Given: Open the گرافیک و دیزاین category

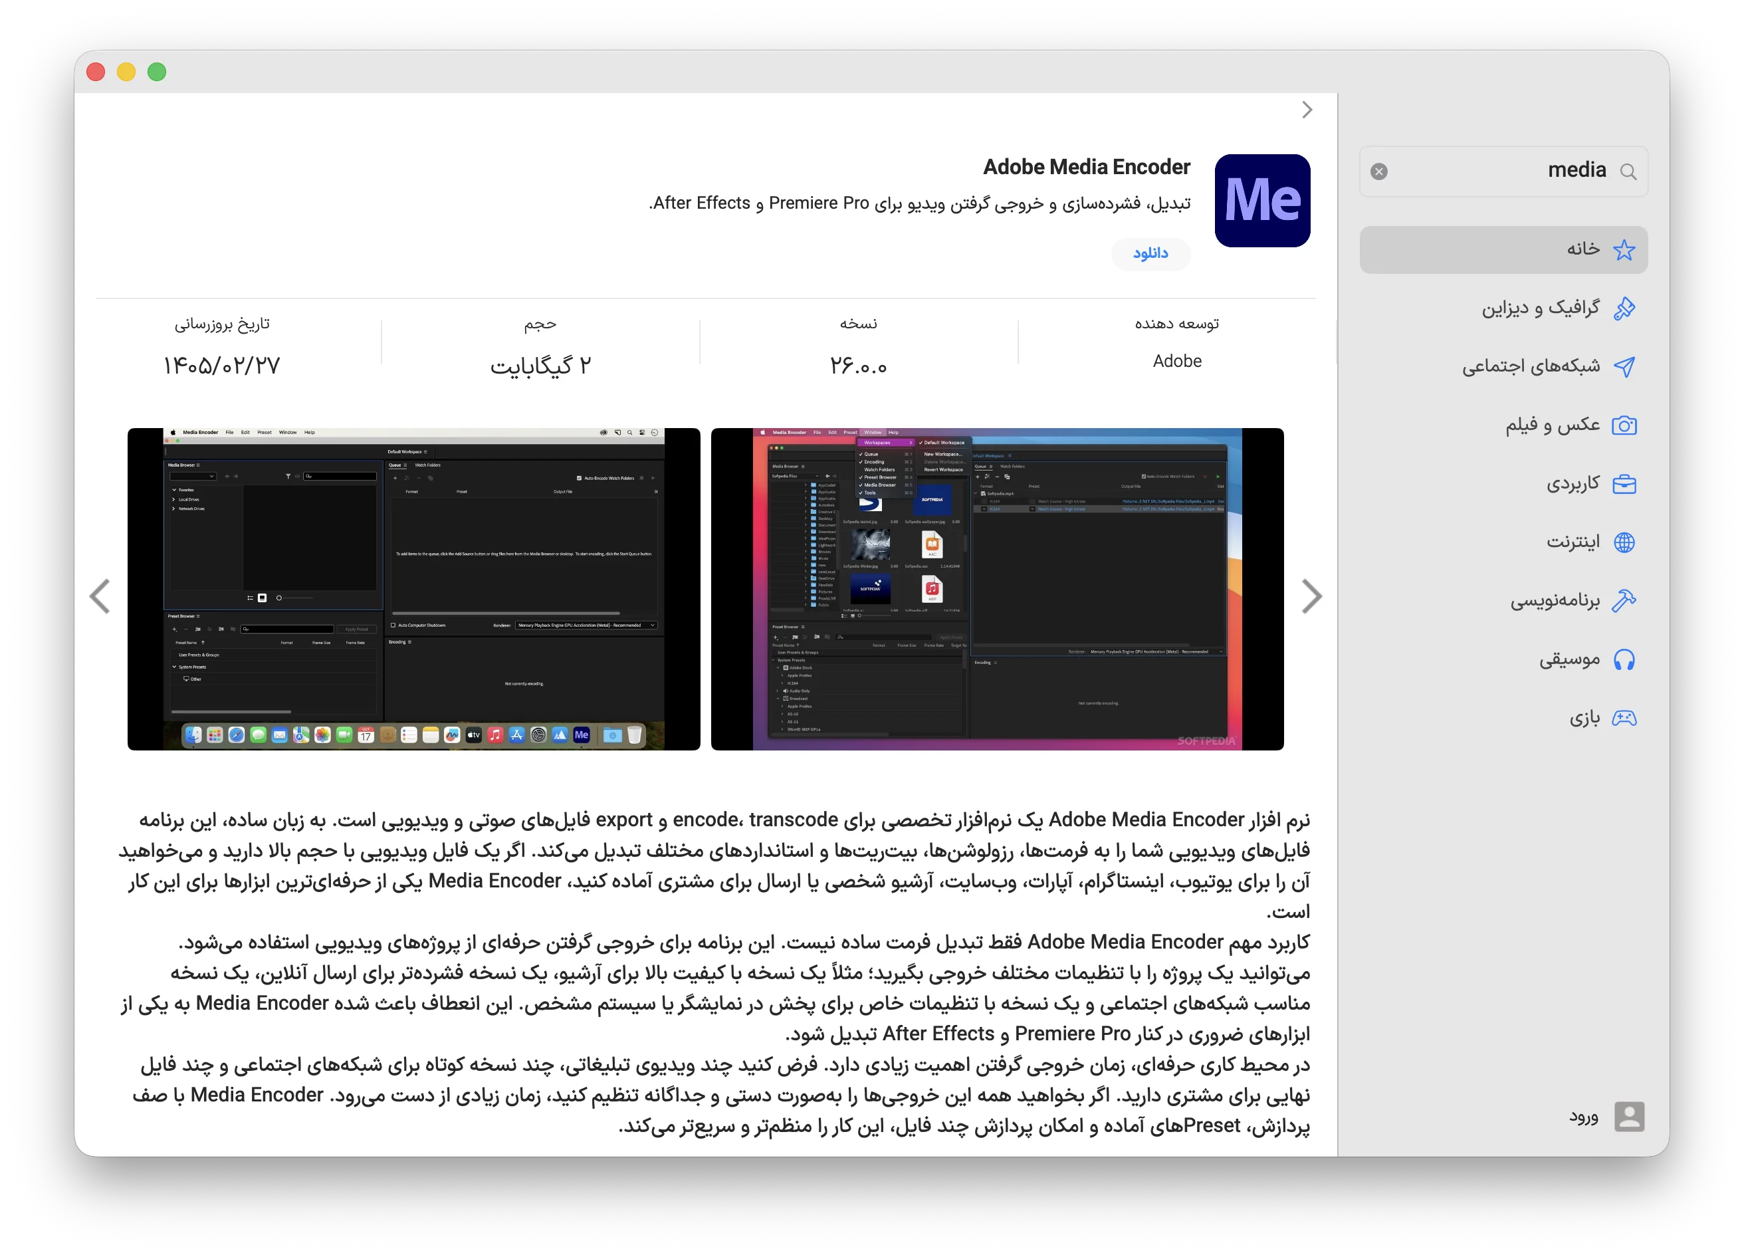Looking at the screenshot, I should 1503,308.
